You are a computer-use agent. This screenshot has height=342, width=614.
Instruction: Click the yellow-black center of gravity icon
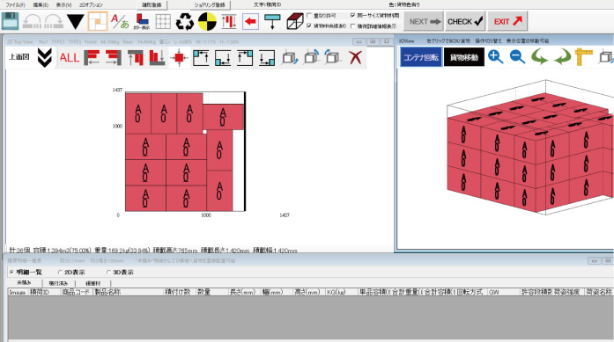207,21
